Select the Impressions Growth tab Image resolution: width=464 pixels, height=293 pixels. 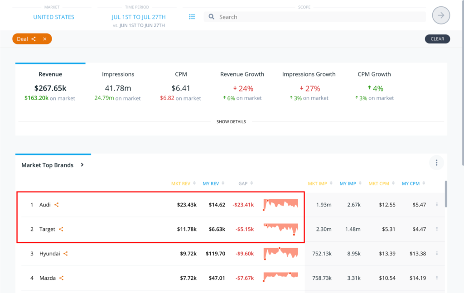point(309,86)
